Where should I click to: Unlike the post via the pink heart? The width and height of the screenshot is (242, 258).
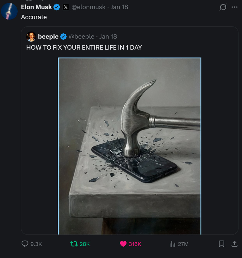click(123, 244)
